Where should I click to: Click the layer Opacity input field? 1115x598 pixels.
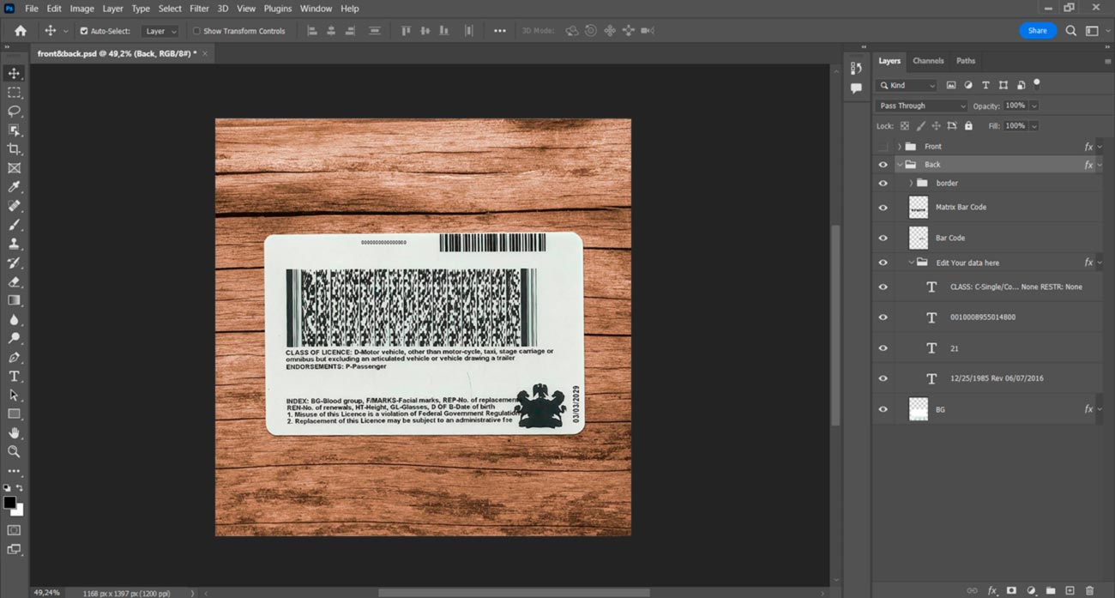(x=1015, y=106)
